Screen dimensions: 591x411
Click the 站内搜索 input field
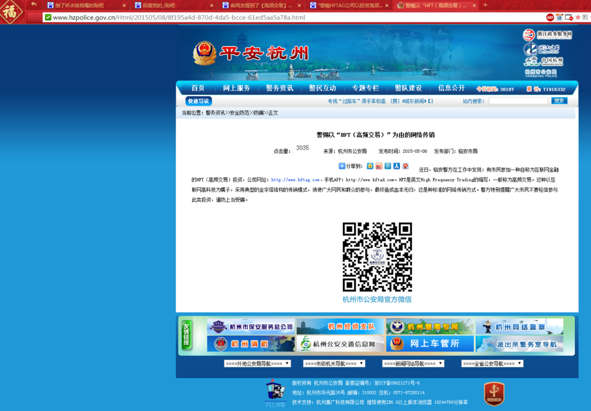coord(518,100)
